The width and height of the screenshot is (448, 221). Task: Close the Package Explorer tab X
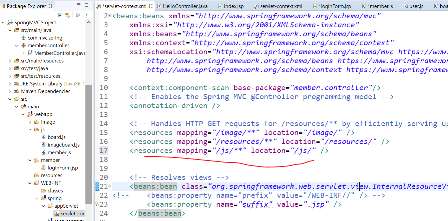tap(50, 6)
